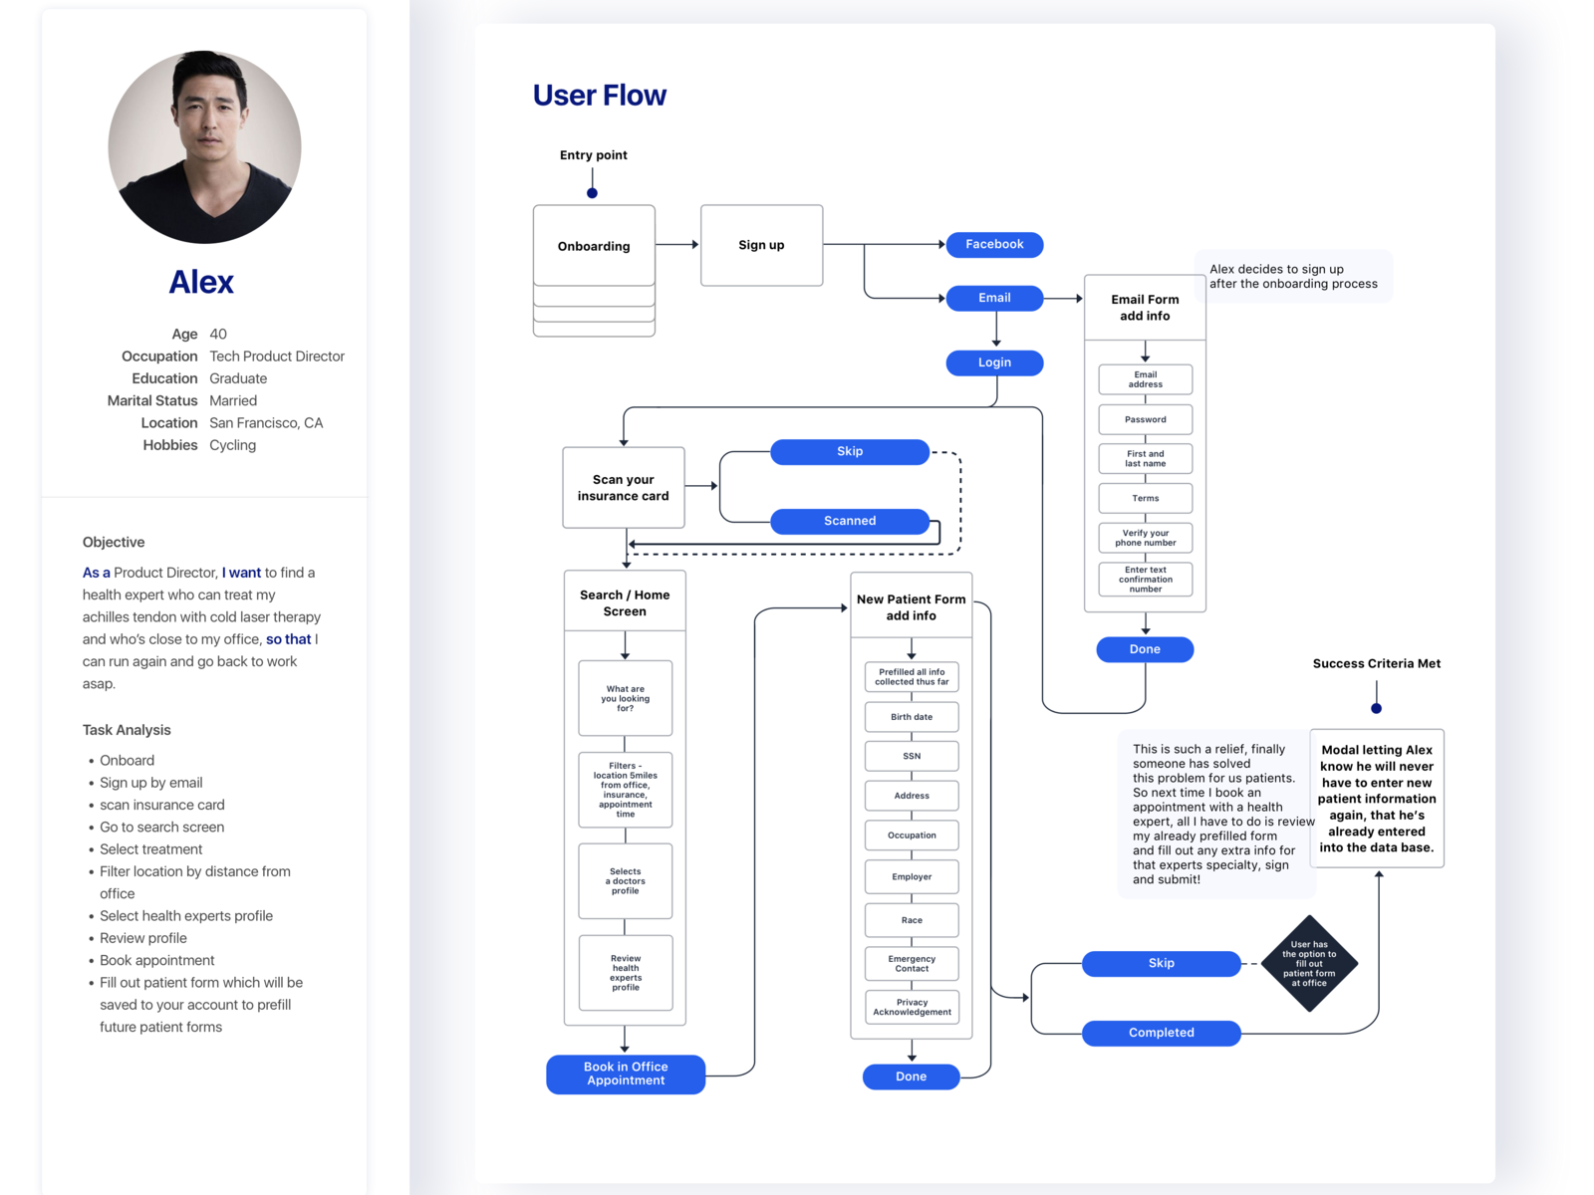Select the Password field

tap(1144, 419)
